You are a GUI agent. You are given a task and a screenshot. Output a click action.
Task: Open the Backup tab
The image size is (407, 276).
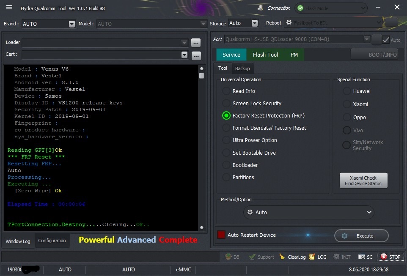tap(242, 68)
